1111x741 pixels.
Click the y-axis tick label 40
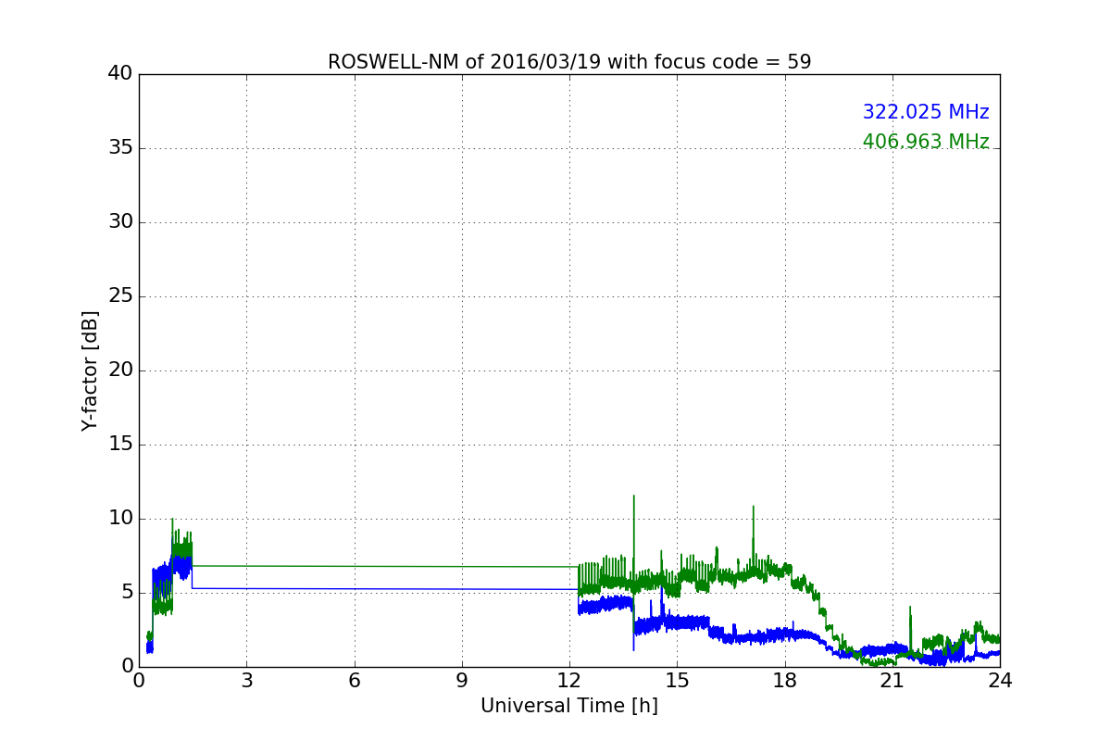click(x=119, y=74)
